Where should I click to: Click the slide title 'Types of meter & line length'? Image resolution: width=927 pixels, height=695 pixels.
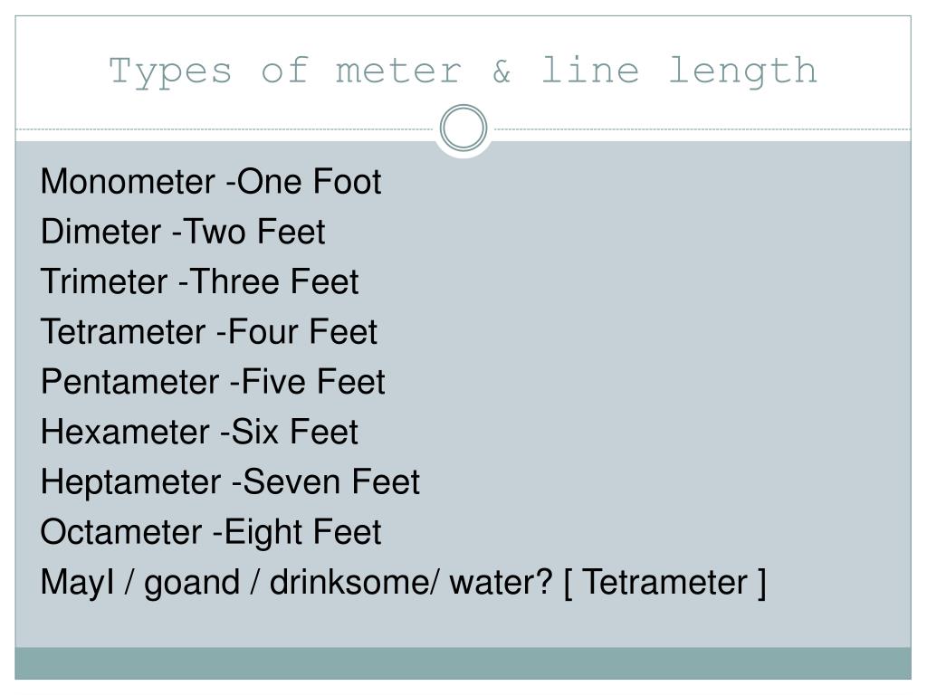(x=463, y=71)
